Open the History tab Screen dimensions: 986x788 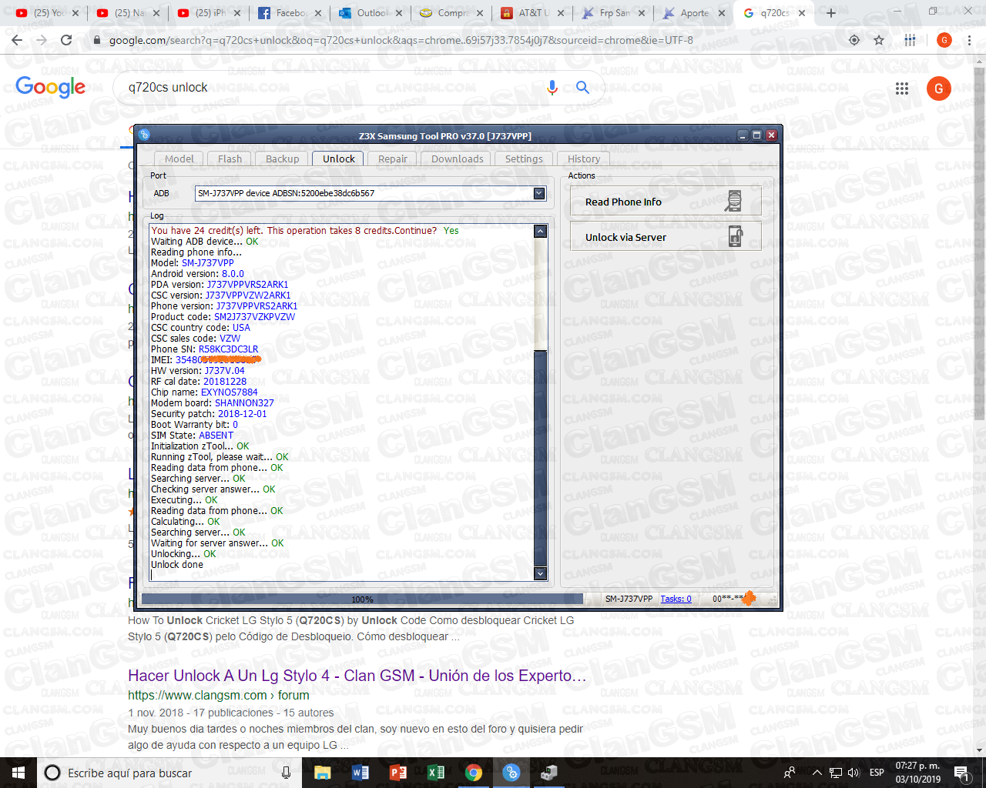tap(584, 159)
